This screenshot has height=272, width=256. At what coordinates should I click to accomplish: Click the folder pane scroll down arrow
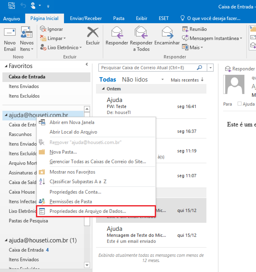87,265
